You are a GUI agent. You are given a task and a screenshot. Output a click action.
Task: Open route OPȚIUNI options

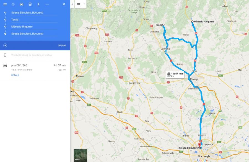tap(62, 45)
